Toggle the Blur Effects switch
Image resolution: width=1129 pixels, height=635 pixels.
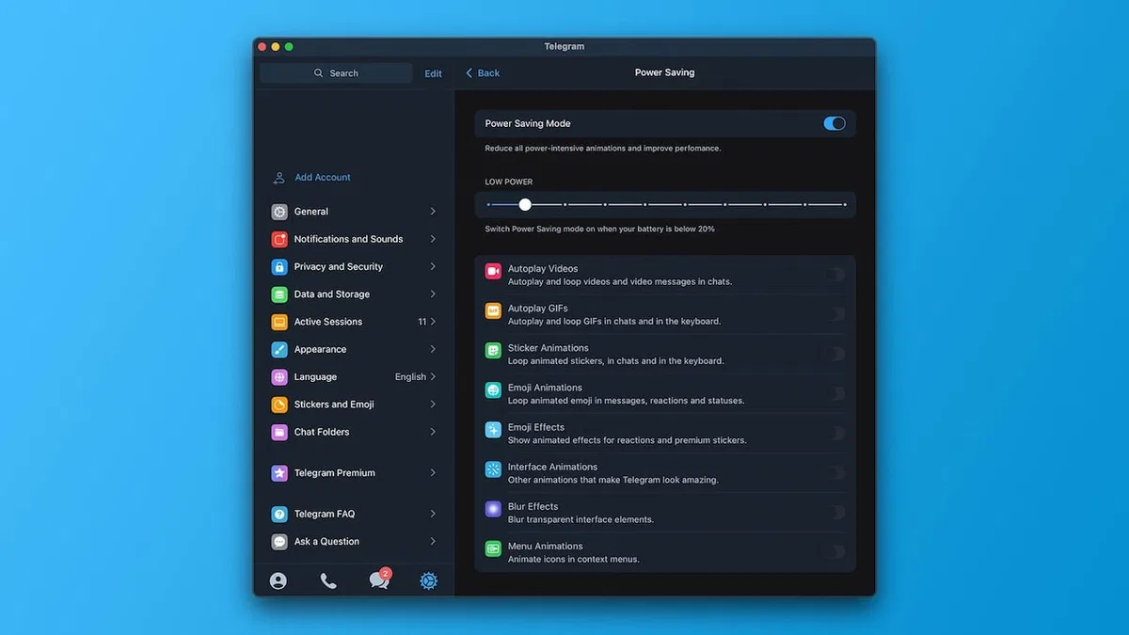point(835,513)
